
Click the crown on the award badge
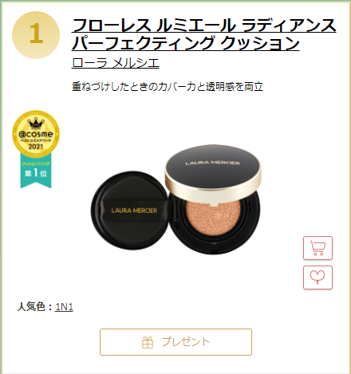[x=36, y=124]
